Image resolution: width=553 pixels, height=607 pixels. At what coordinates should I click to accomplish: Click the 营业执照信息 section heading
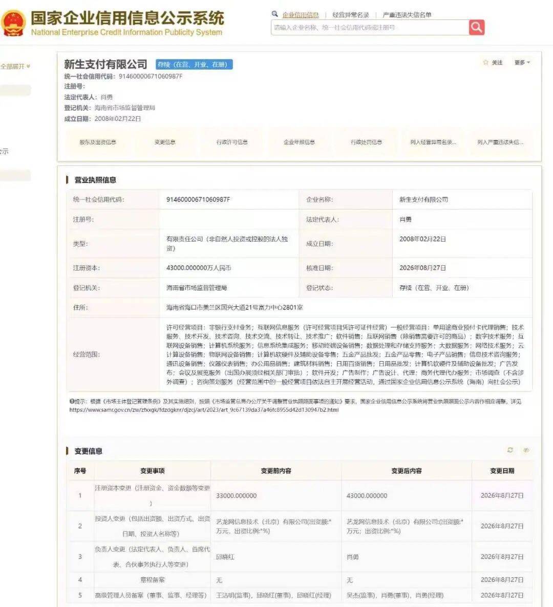95,180
